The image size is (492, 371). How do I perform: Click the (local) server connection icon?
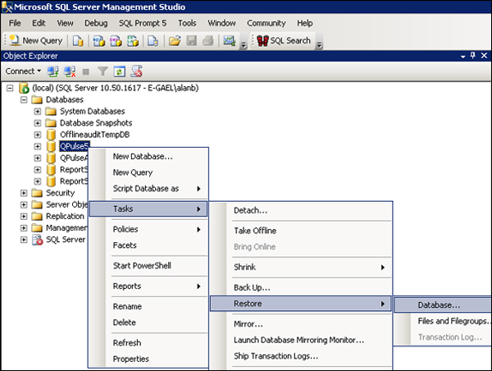(24, 88)
